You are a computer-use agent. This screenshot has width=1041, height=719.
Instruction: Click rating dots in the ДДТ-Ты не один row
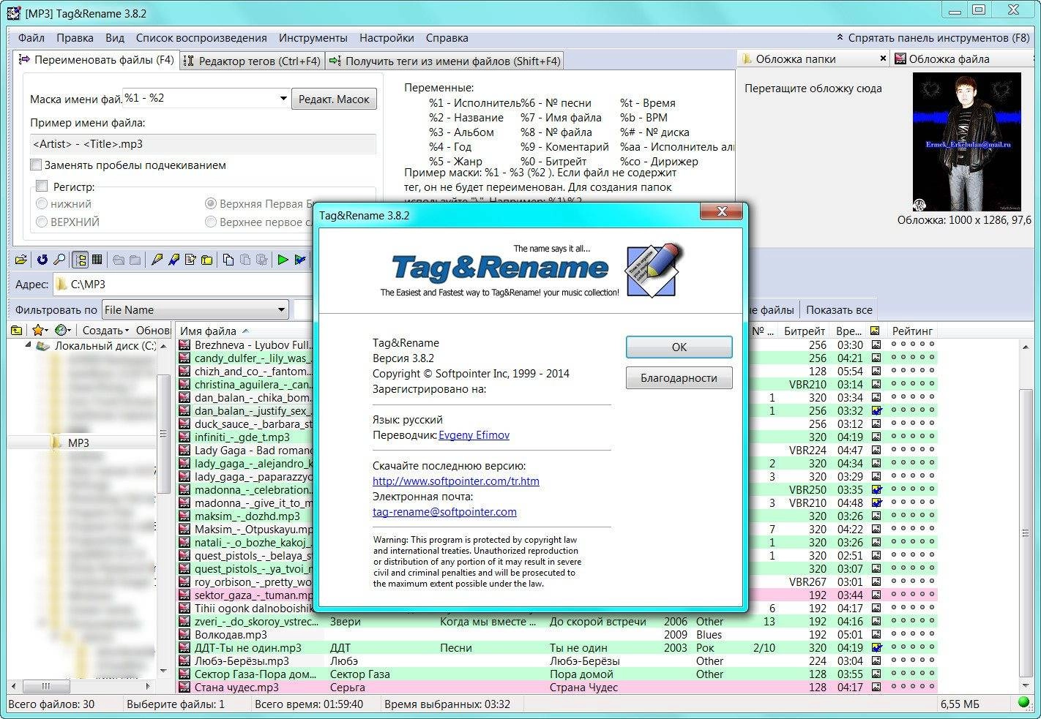[x=912, y=648]
